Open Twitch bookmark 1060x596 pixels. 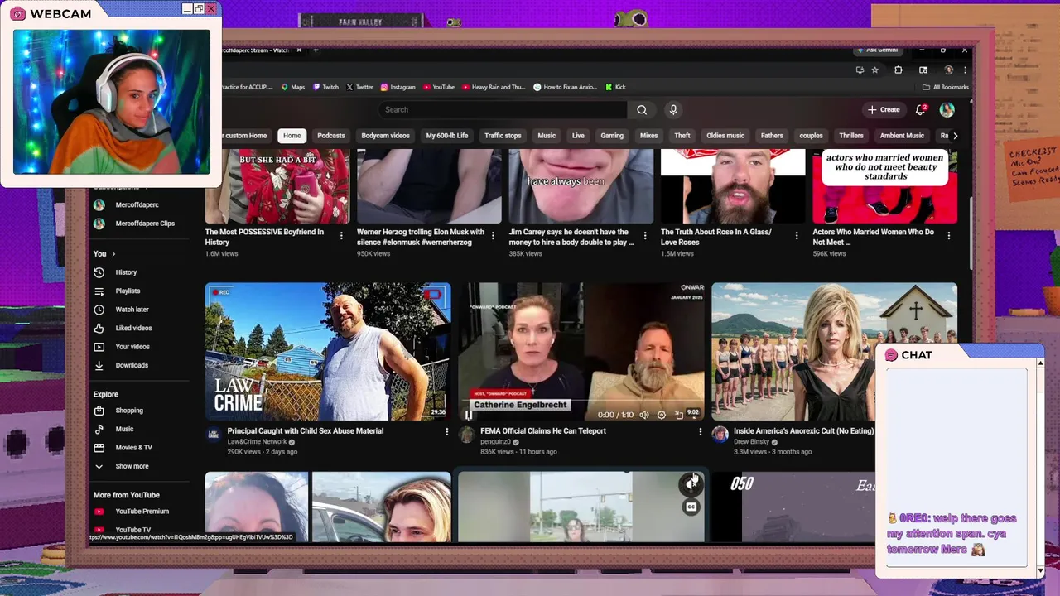click(x=325, y=87)
